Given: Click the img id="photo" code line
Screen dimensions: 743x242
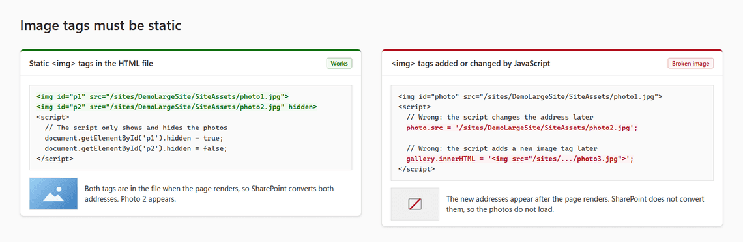Looking at the screenshot, I should click(x=530, y=96).
